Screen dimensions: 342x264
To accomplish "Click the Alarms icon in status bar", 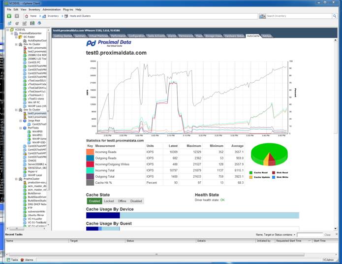I will [22, 260].
